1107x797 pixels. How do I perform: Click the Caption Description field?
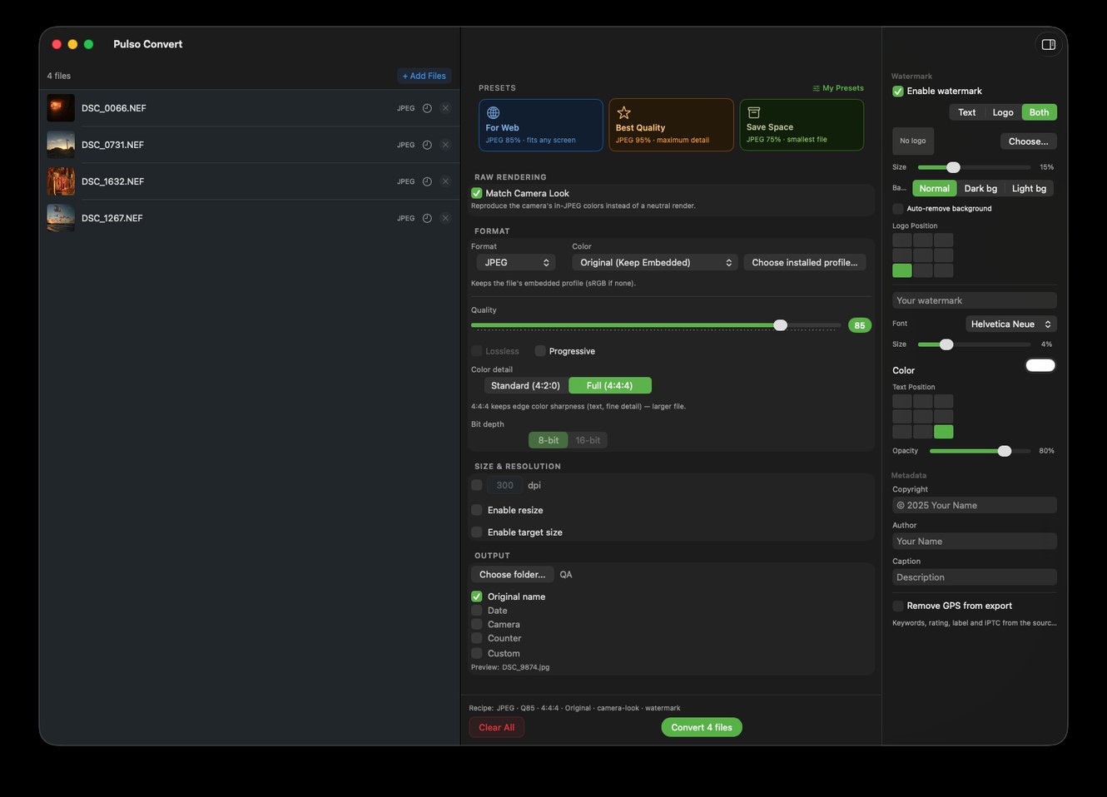(x=975, y=577)
